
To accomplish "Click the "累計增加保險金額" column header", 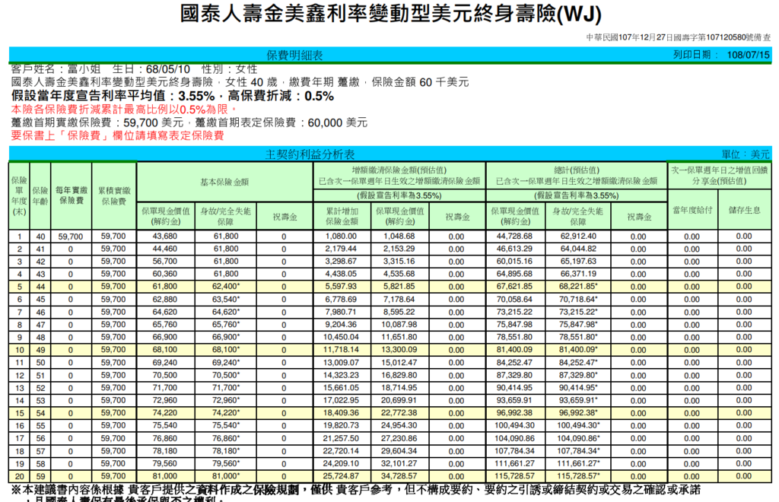I will point(342,217).
